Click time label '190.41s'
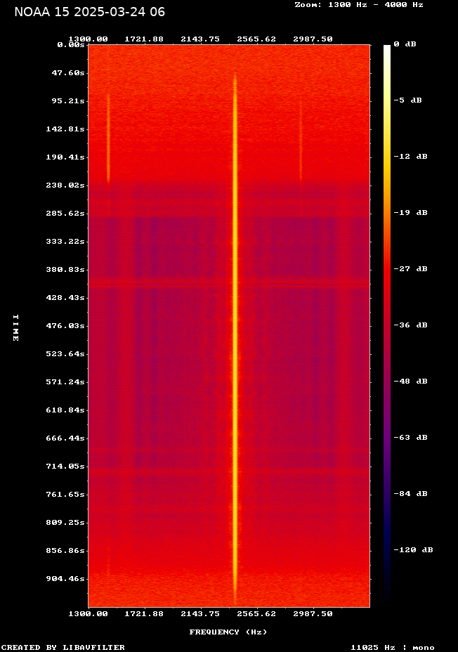This screenshot has width=458, height=652. [x=65, y=157]
